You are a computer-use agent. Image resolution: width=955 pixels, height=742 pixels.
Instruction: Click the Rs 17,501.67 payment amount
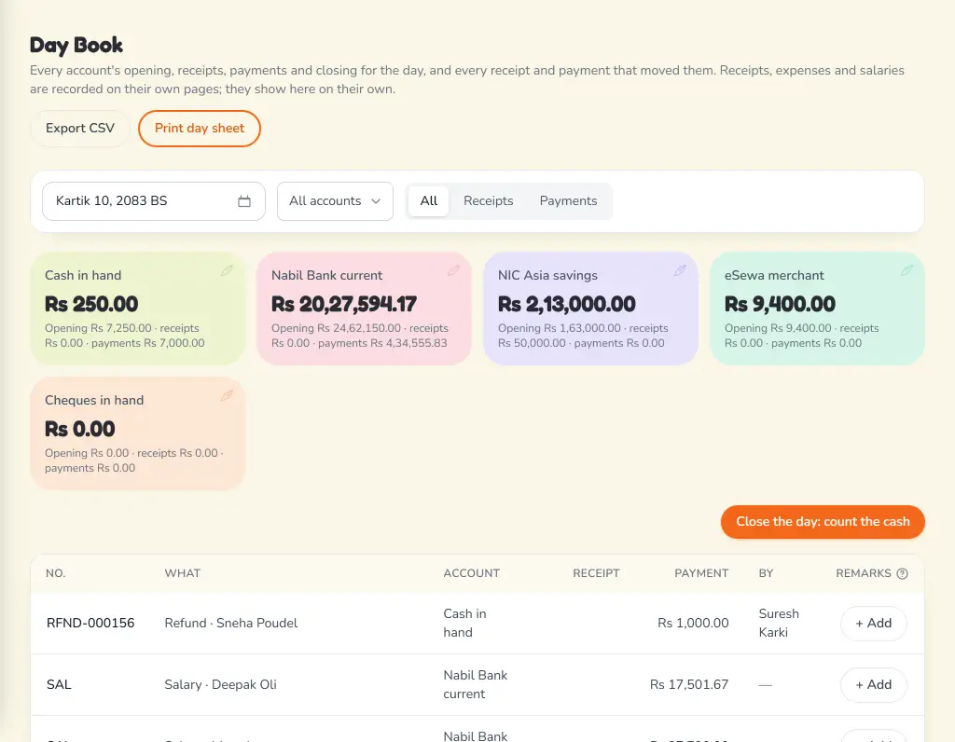pos(689,685)
